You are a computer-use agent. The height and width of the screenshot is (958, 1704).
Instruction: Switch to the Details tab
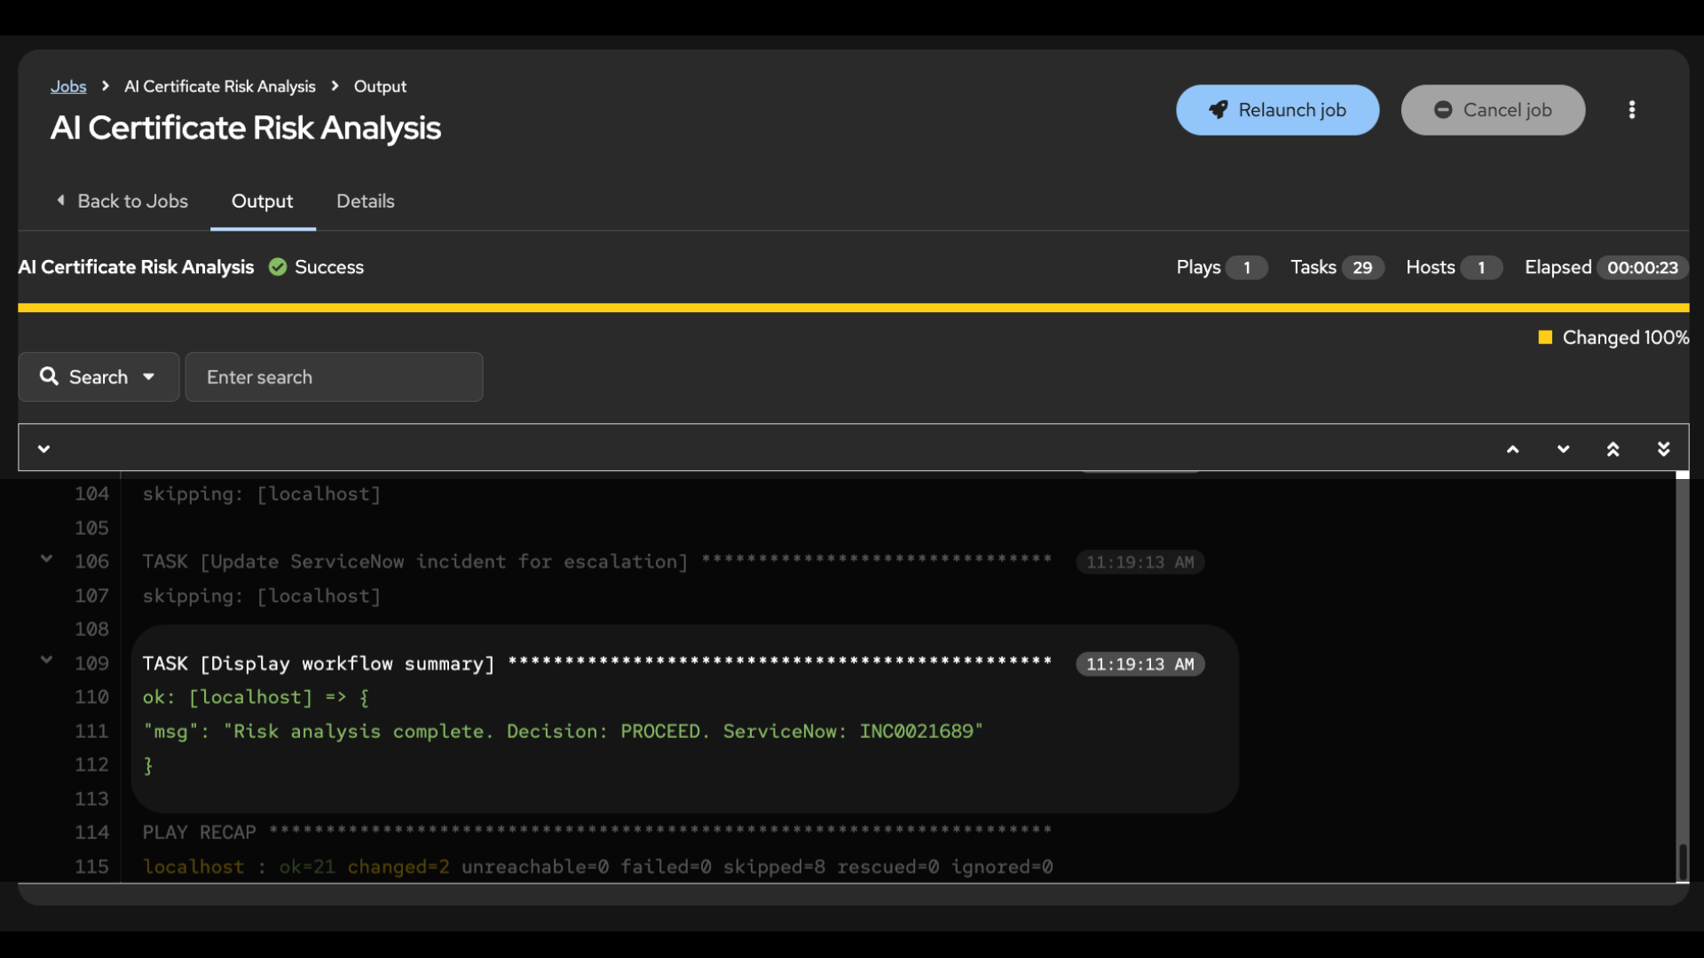point(365,201)
